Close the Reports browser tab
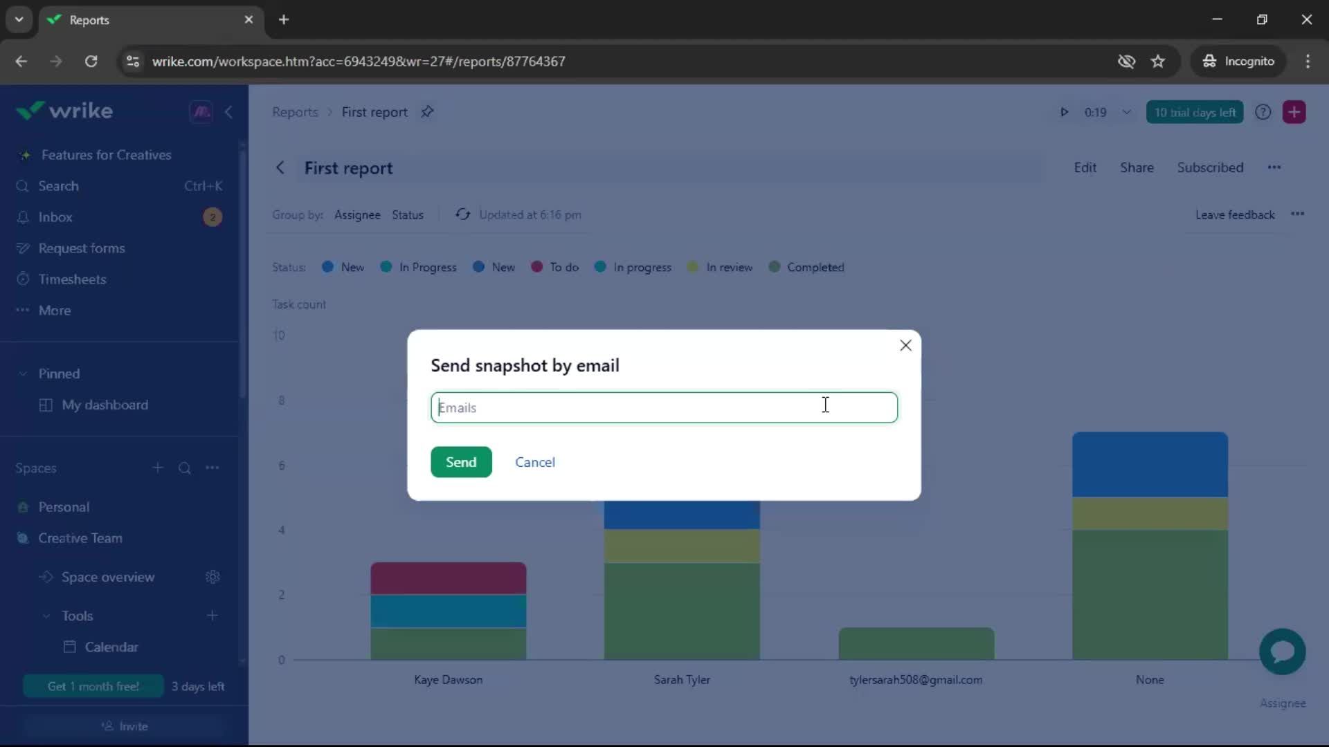The height and width of the screenshot is (747, 1329). tap(248, 19)
